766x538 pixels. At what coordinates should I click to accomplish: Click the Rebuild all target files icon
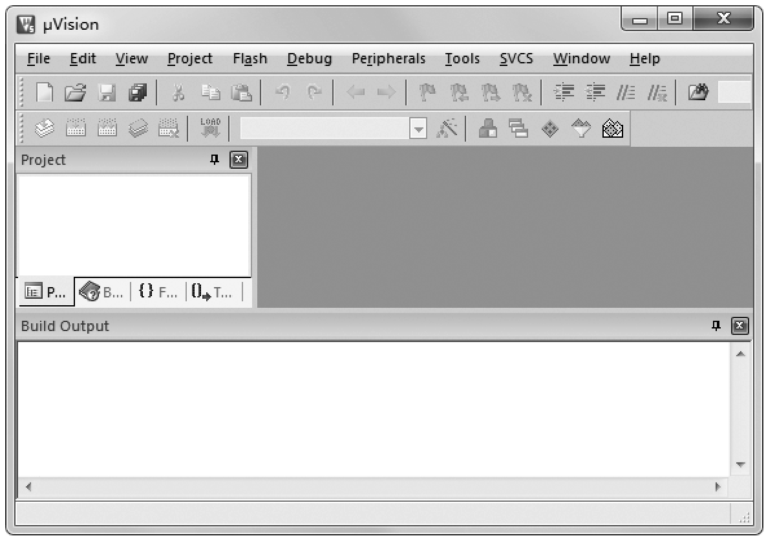[107, 129]
